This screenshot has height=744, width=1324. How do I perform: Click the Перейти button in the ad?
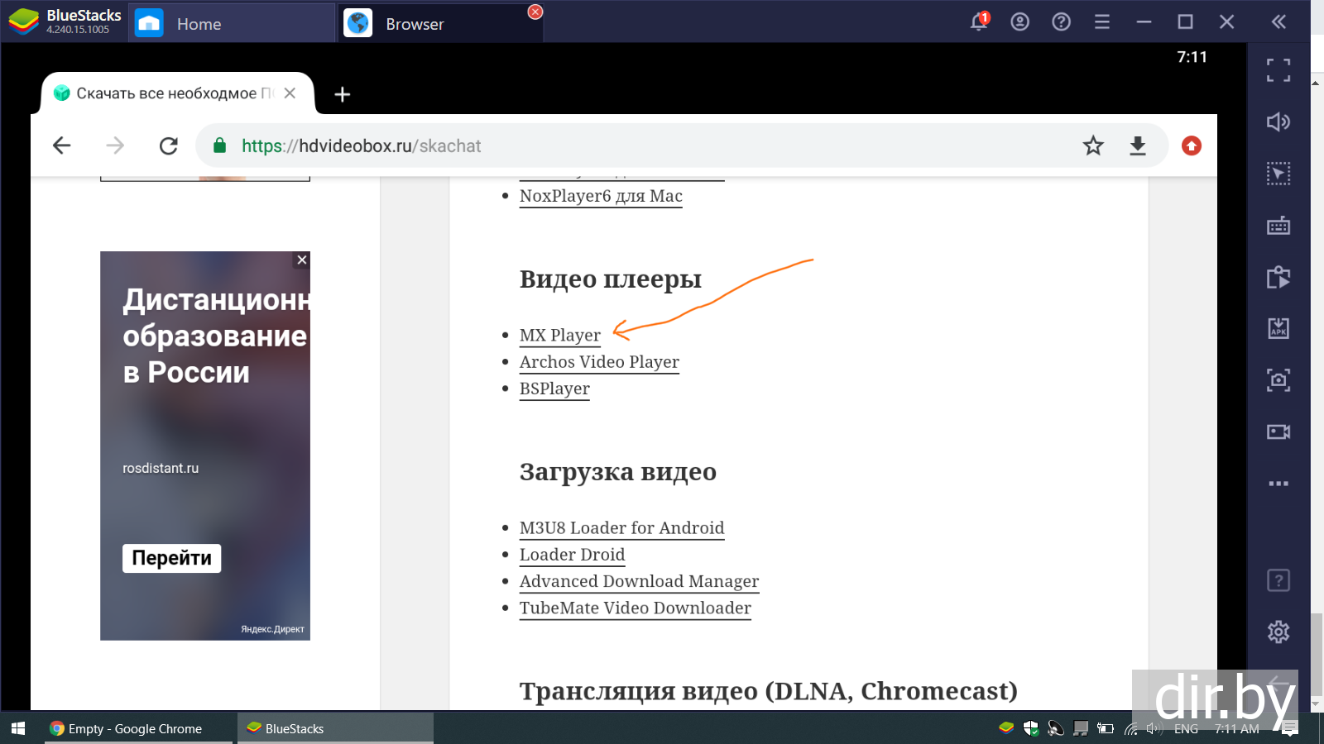171,558
